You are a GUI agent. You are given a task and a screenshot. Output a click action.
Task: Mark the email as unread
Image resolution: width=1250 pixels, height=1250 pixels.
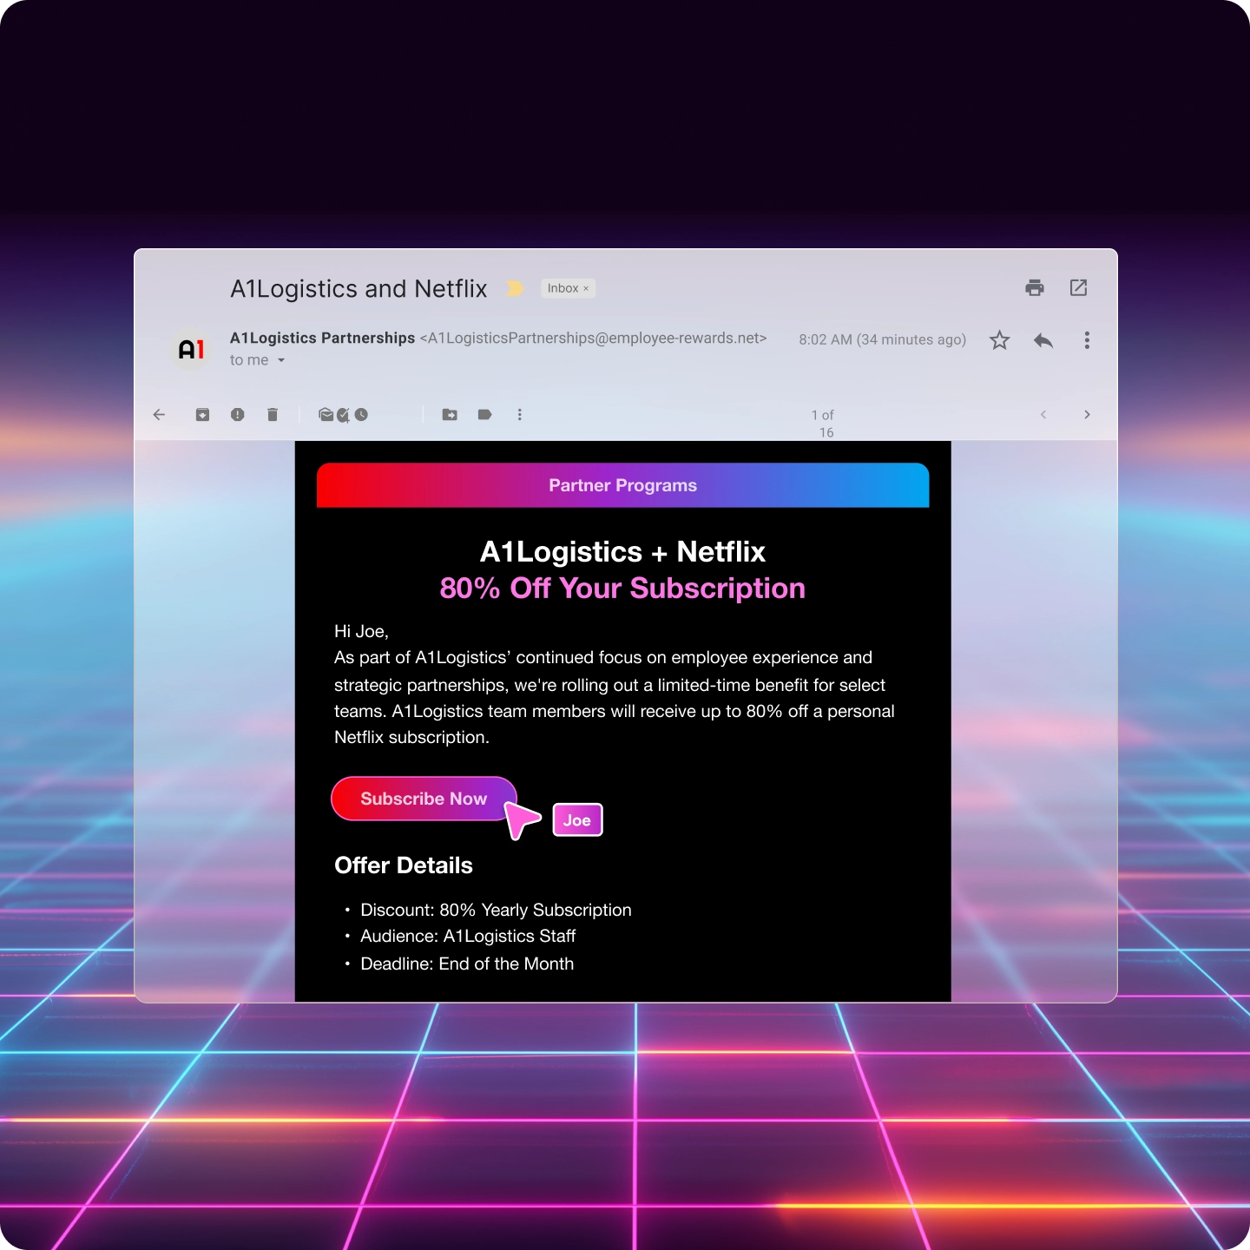326,415
